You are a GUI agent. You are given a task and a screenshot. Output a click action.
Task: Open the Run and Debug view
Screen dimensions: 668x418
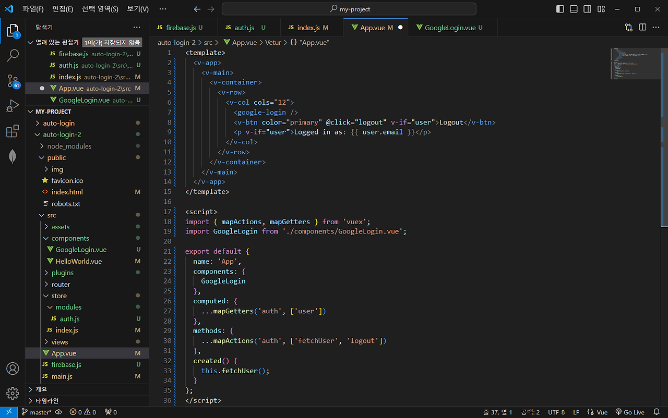13,106
